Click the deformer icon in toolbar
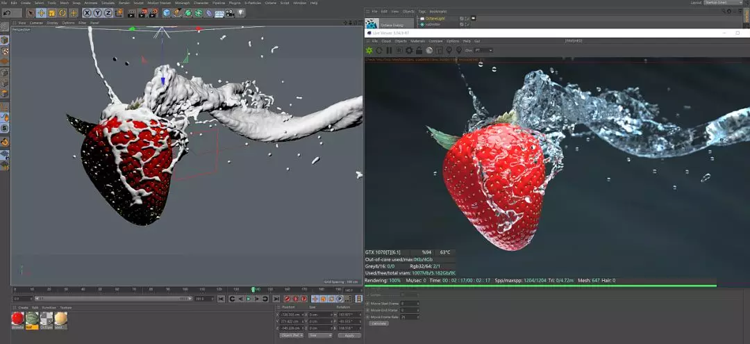The image size is (750, 344). pos(209,13)
